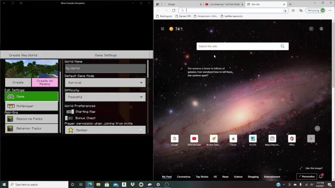Select the Multiplayer settings tab
Screen dimensions: 335x188
31,106
